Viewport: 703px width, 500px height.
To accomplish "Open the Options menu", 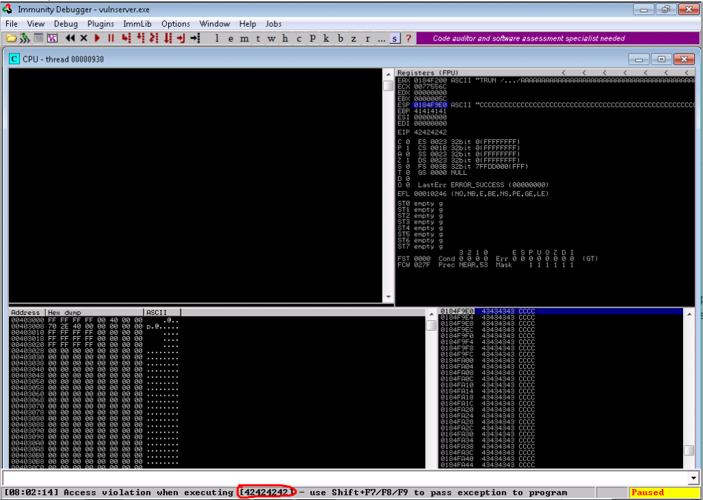I will tap(176, 24).
